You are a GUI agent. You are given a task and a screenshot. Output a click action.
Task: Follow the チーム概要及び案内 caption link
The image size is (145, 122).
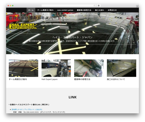pyautogui.click(x=18, y=79)
